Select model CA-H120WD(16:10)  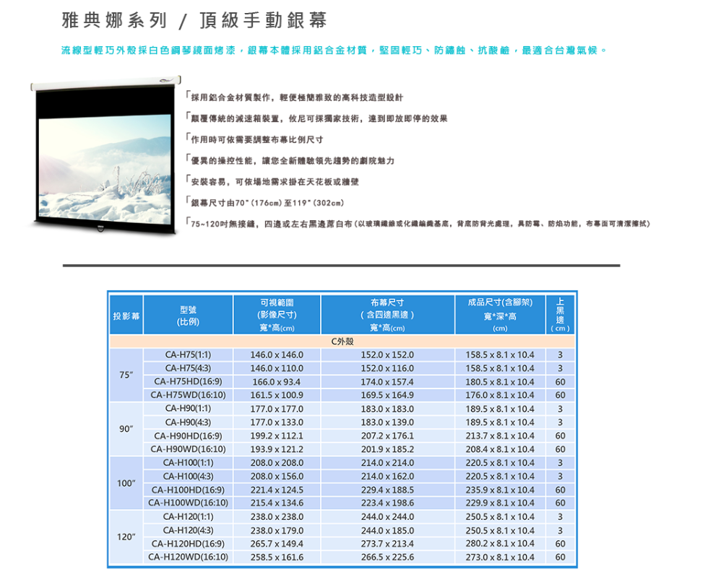(188, 557)
